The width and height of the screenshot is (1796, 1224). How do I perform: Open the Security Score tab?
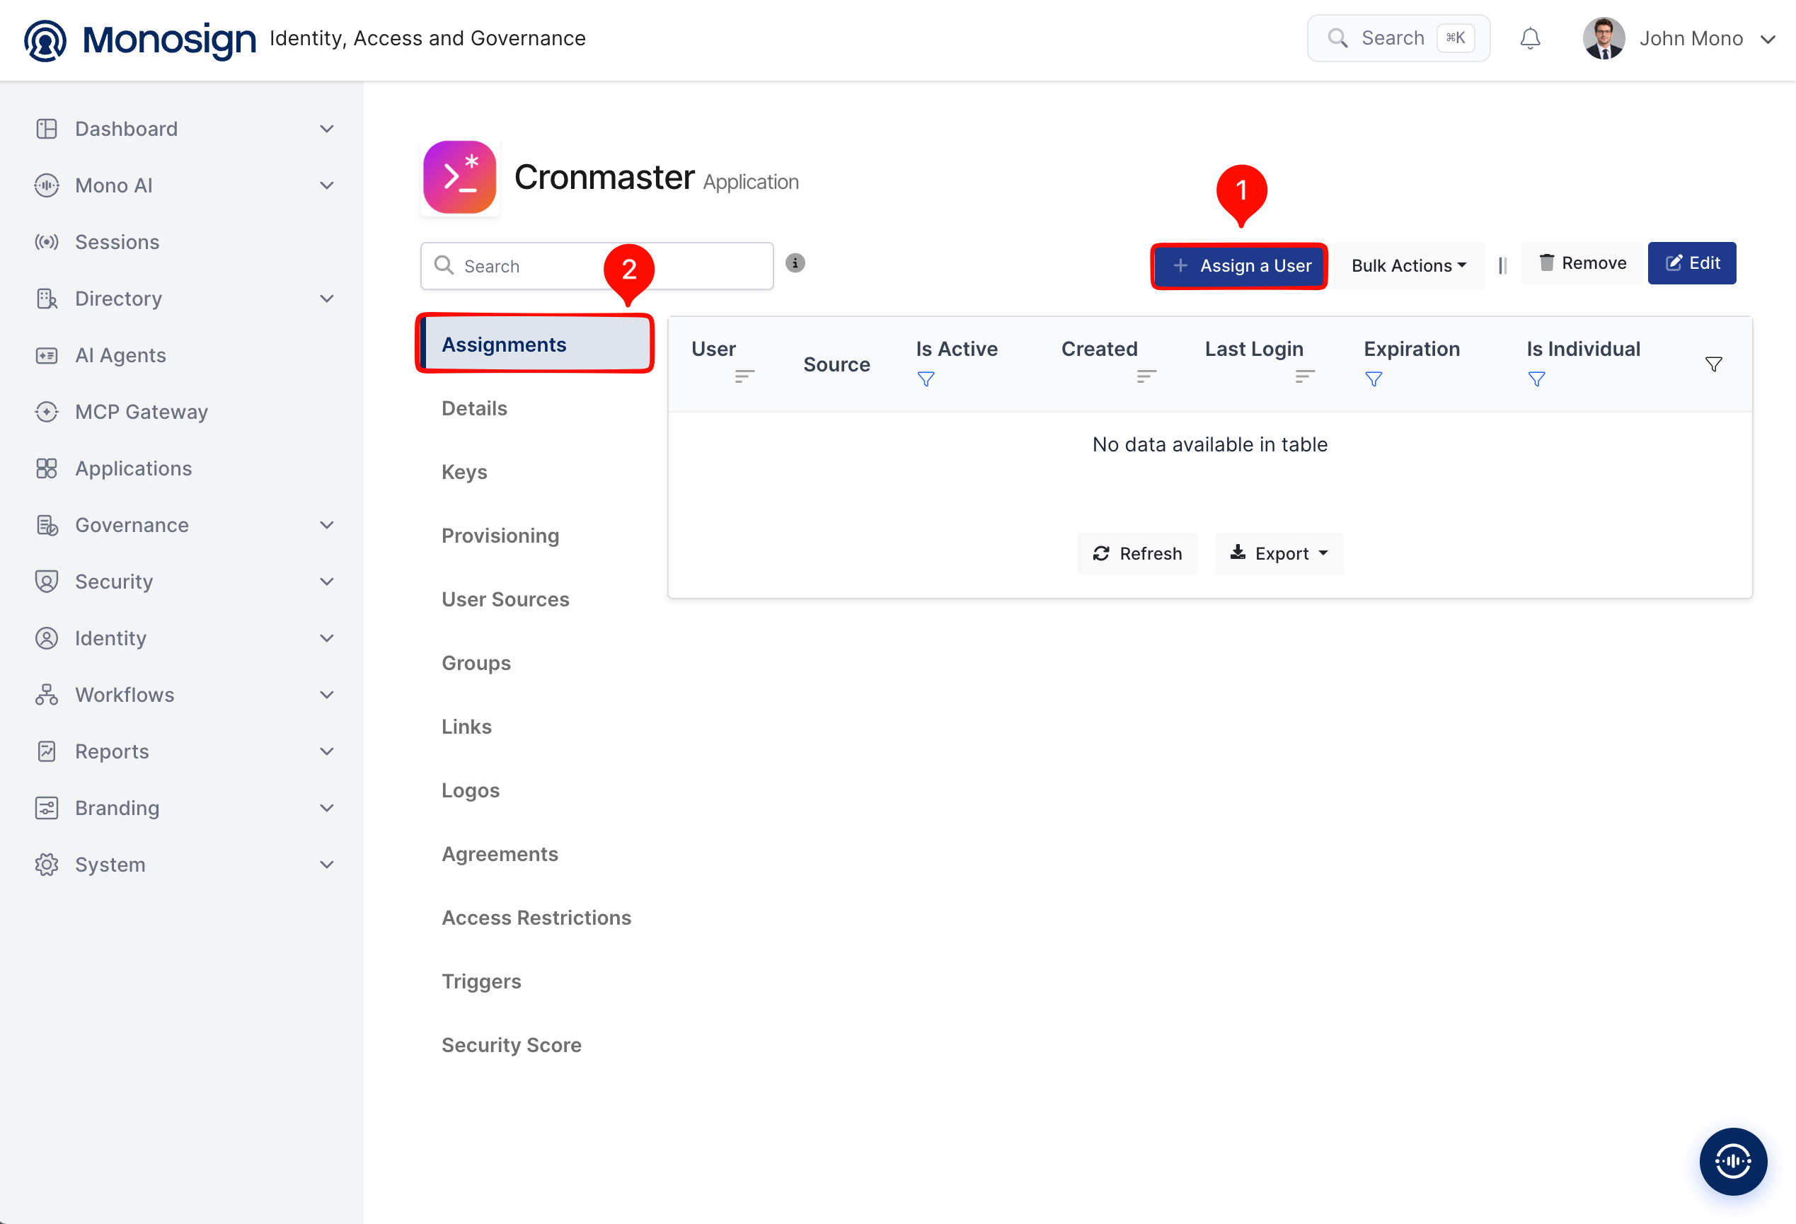[x=511, y=1045]
